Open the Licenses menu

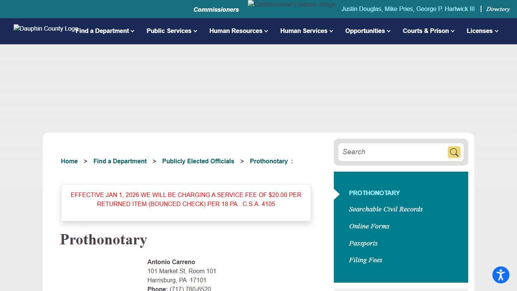pos(482,31)
